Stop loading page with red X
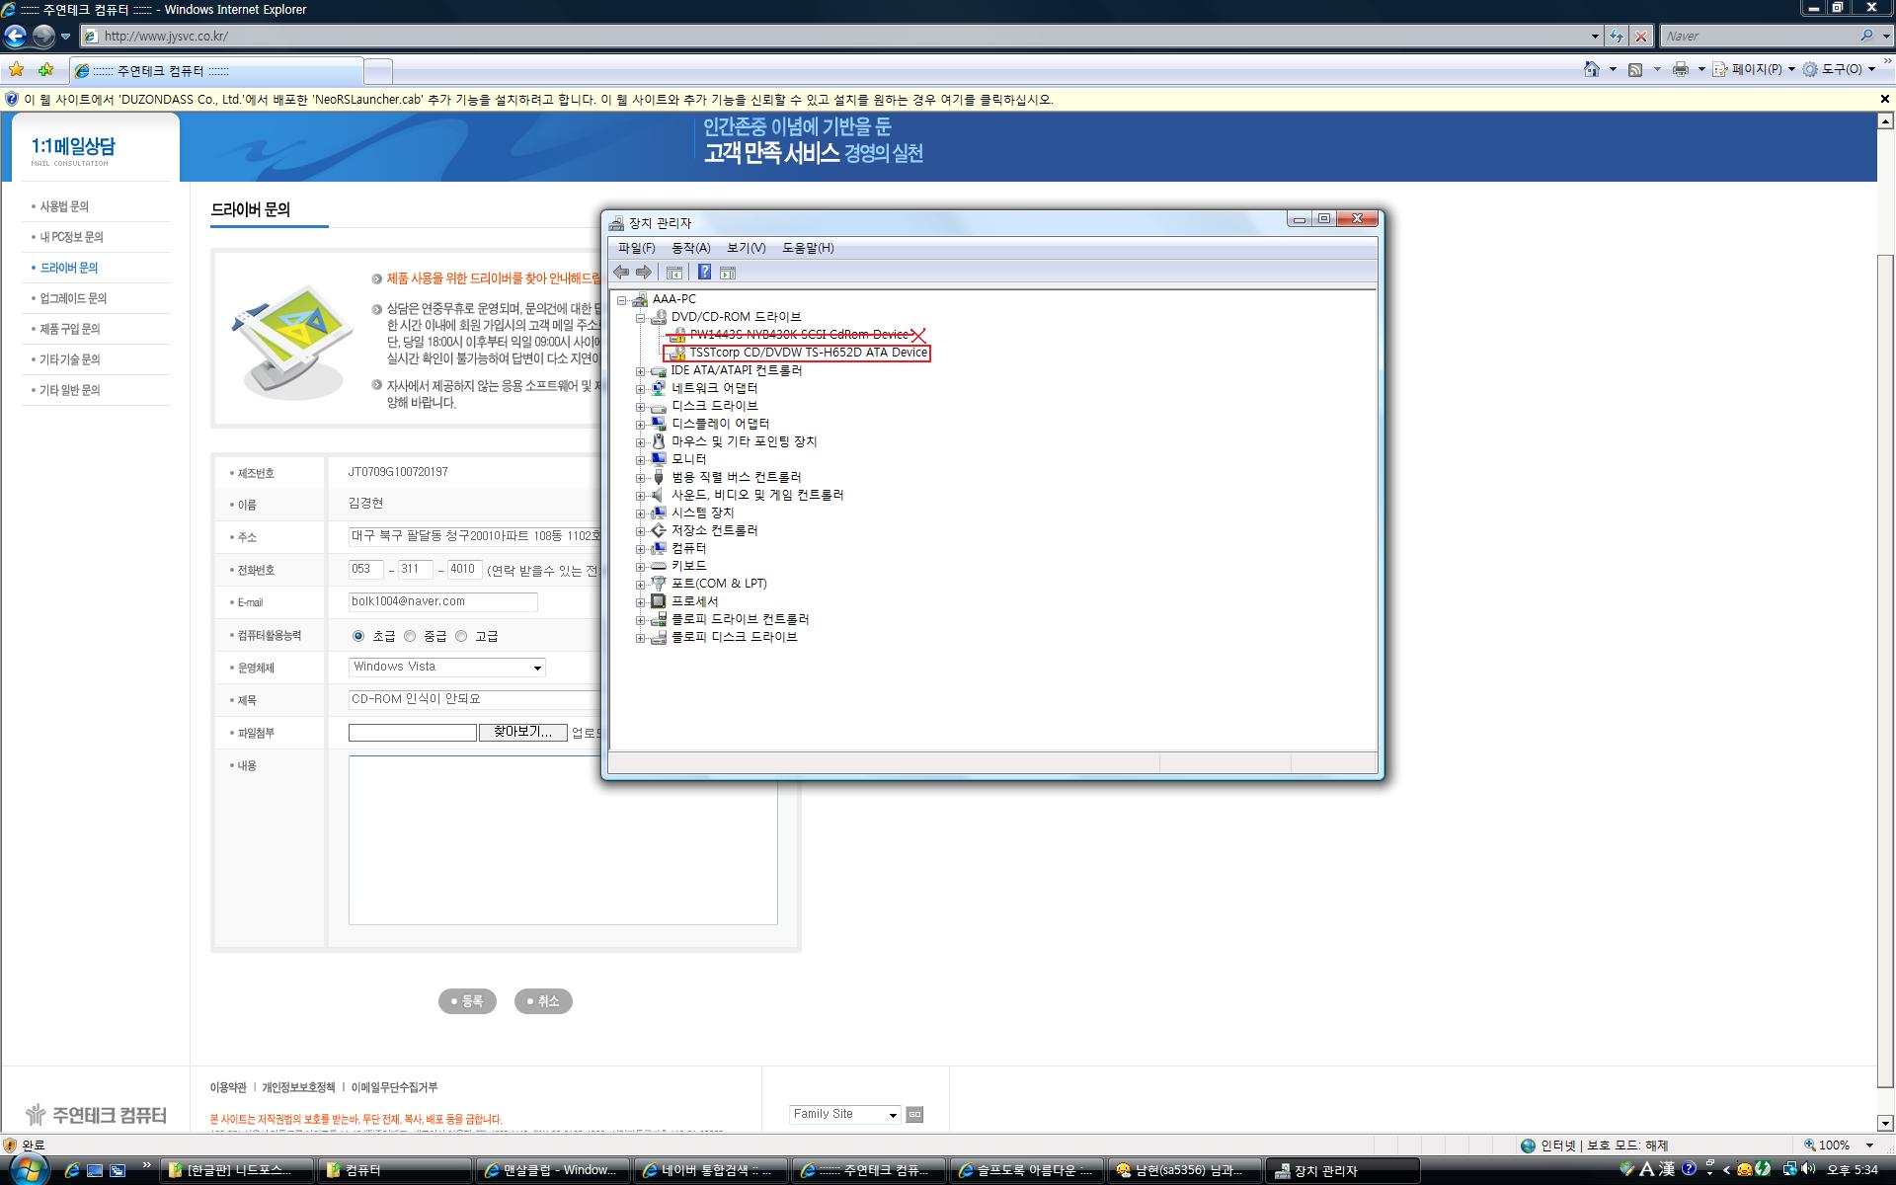Viewport: 1896px width, 1185px height. [1640, 36]
